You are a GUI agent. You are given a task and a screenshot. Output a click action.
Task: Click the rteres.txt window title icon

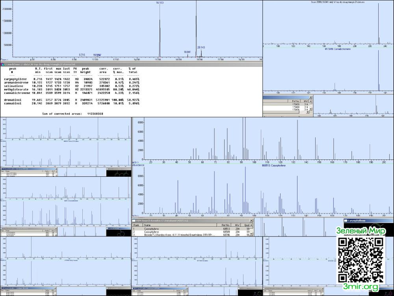pos(2,64)
